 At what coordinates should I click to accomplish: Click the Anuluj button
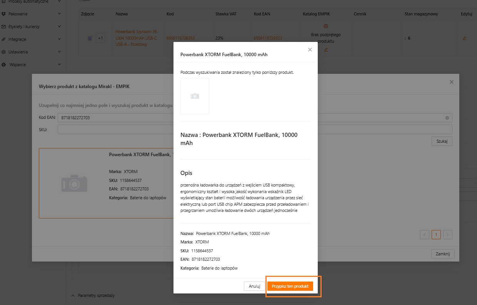[254, 286]
